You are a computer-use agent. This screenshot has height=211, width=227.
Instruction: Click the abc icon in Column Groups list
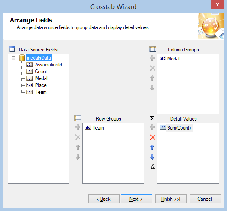pyautogui.click(x=163, y=58)
